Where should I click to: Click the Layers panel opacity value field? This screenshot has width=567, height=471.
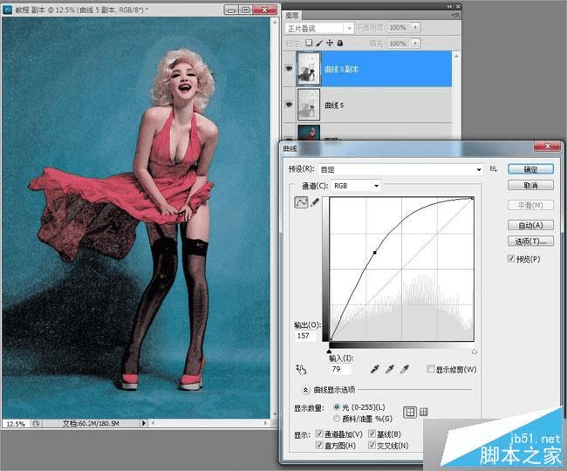click(399, 27)
